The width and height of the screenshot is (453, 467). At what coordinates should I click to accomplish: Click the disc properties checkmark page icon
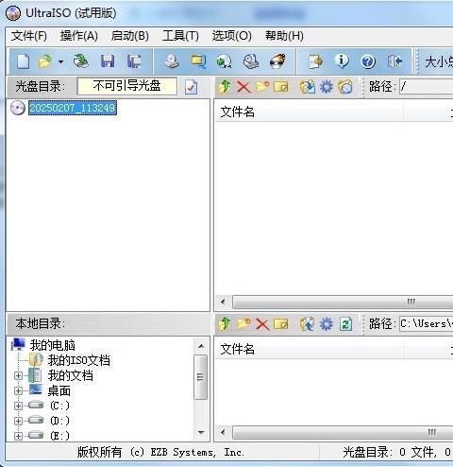191,87
